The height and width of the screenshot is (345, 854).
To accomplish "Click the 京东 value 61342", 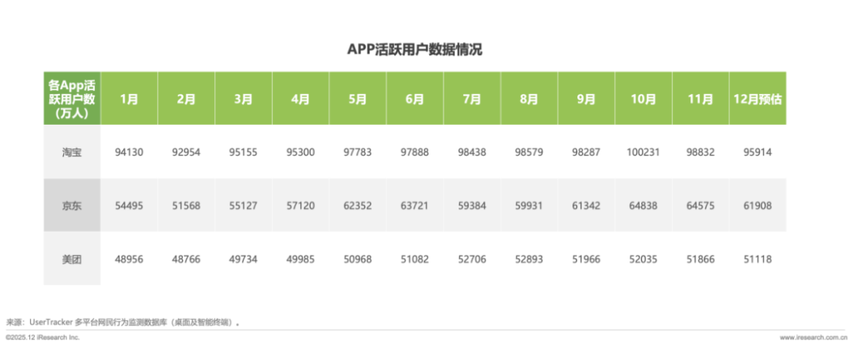I will 587,206.
